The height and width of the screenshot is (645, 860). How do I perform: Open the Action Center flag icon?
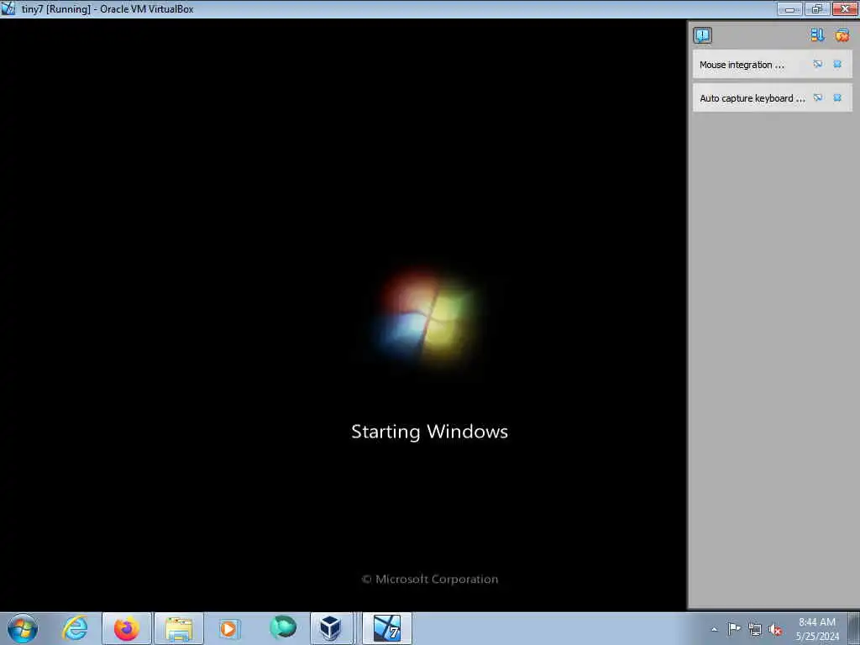click(x=734, y=628)
